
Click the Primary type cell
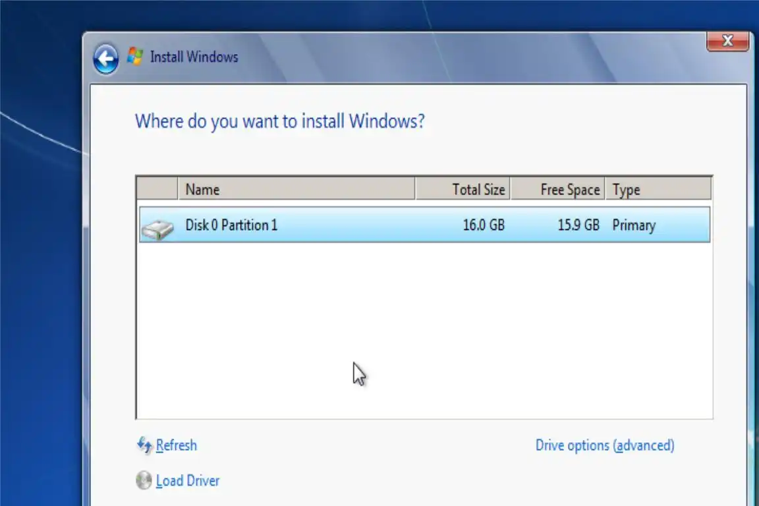[x=634, y=225]
